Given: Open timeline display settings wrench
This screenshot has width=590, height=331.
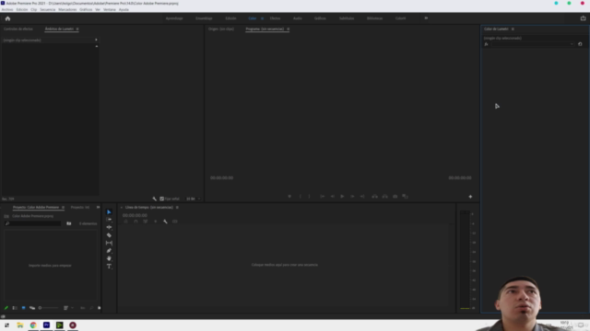Looking at the screenshot, I should 165,222.
